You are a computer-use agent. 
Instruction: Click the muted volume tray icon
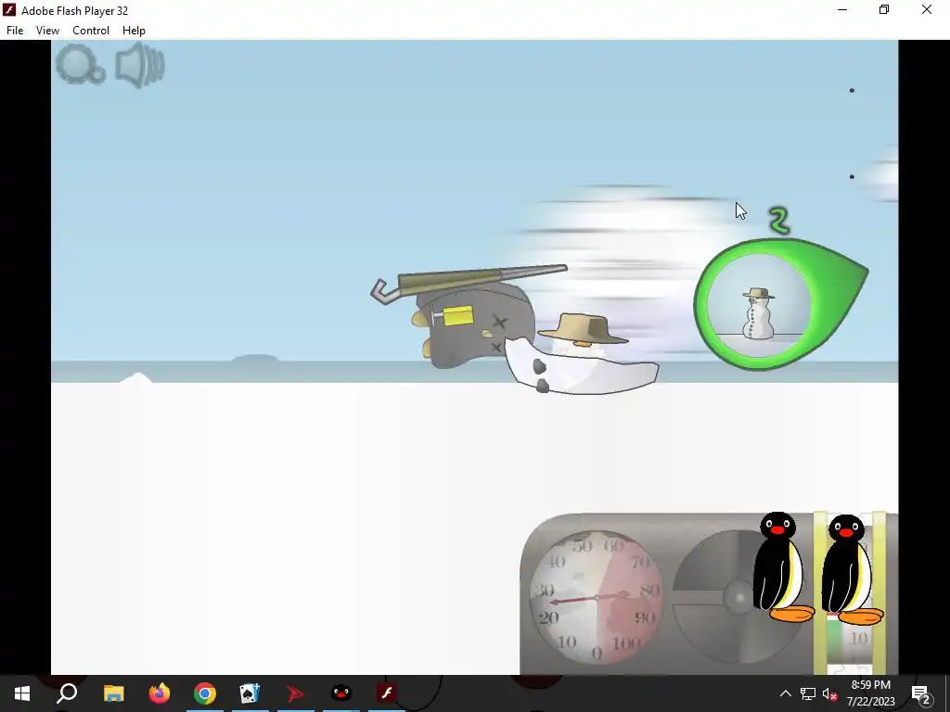pyautogui.click(x=829, y=693)
